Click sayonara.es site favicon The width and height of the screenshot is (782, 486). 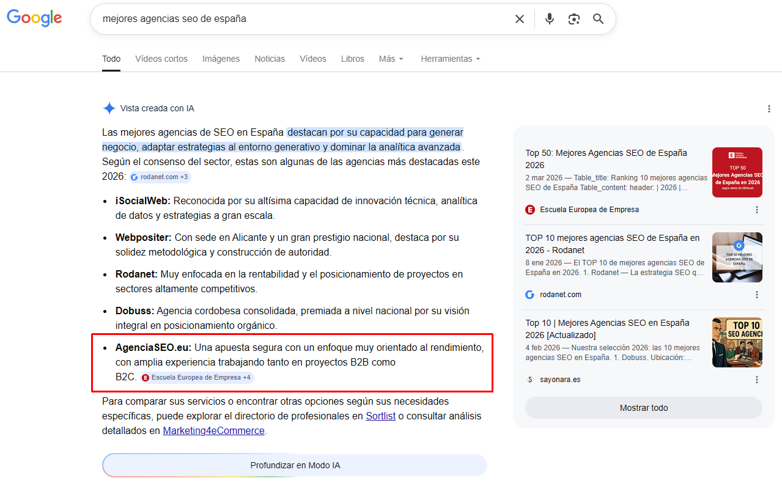530,380
